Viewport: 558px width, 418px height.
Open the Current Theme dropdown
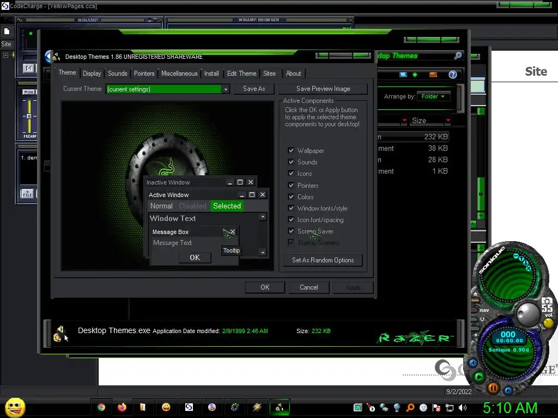226,89
